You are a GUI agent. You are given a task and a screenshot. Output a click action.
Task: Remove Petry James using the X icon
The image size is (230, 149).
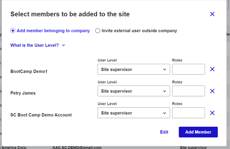click(212, 91)
